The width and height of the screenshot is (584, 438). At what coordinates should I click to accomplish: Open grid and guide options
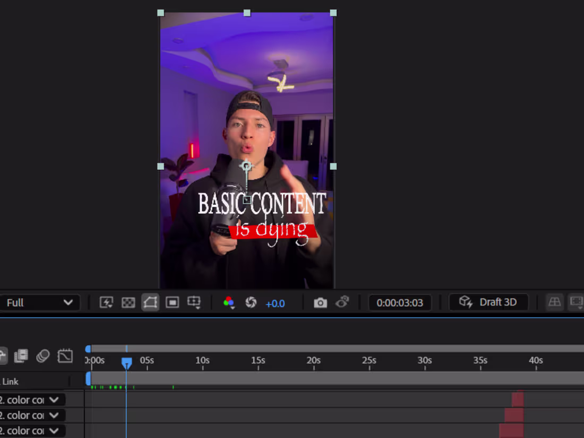pos(195,302)
